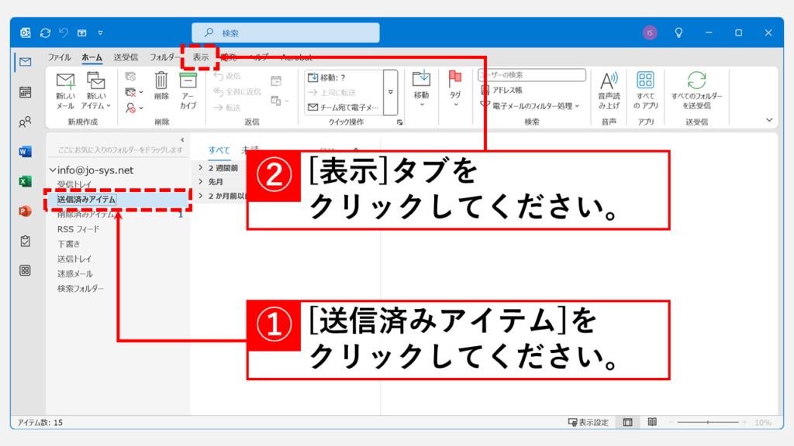This screenshot has width=794, height=446.
Task: Select the ホーム ribbon tab
Action: [91, 57]
